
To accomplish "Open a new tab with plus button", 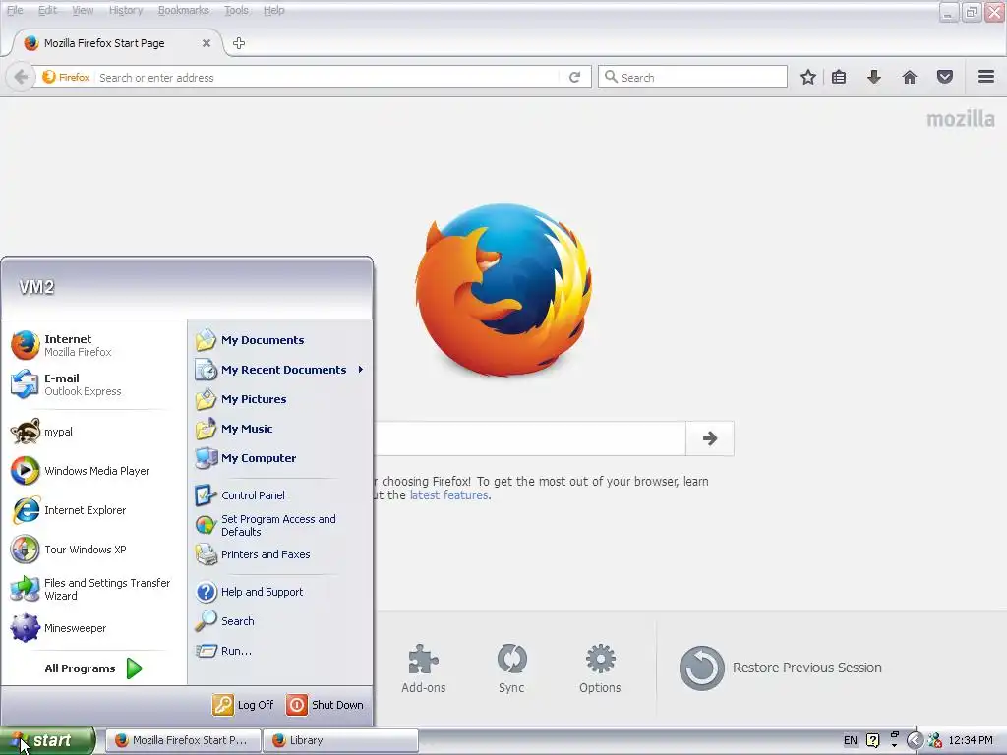I will [239, 43].
